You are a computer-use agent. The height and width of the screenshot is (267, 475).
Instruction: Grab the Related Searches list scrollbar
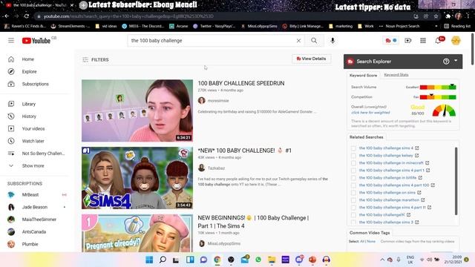coord(456,181)
